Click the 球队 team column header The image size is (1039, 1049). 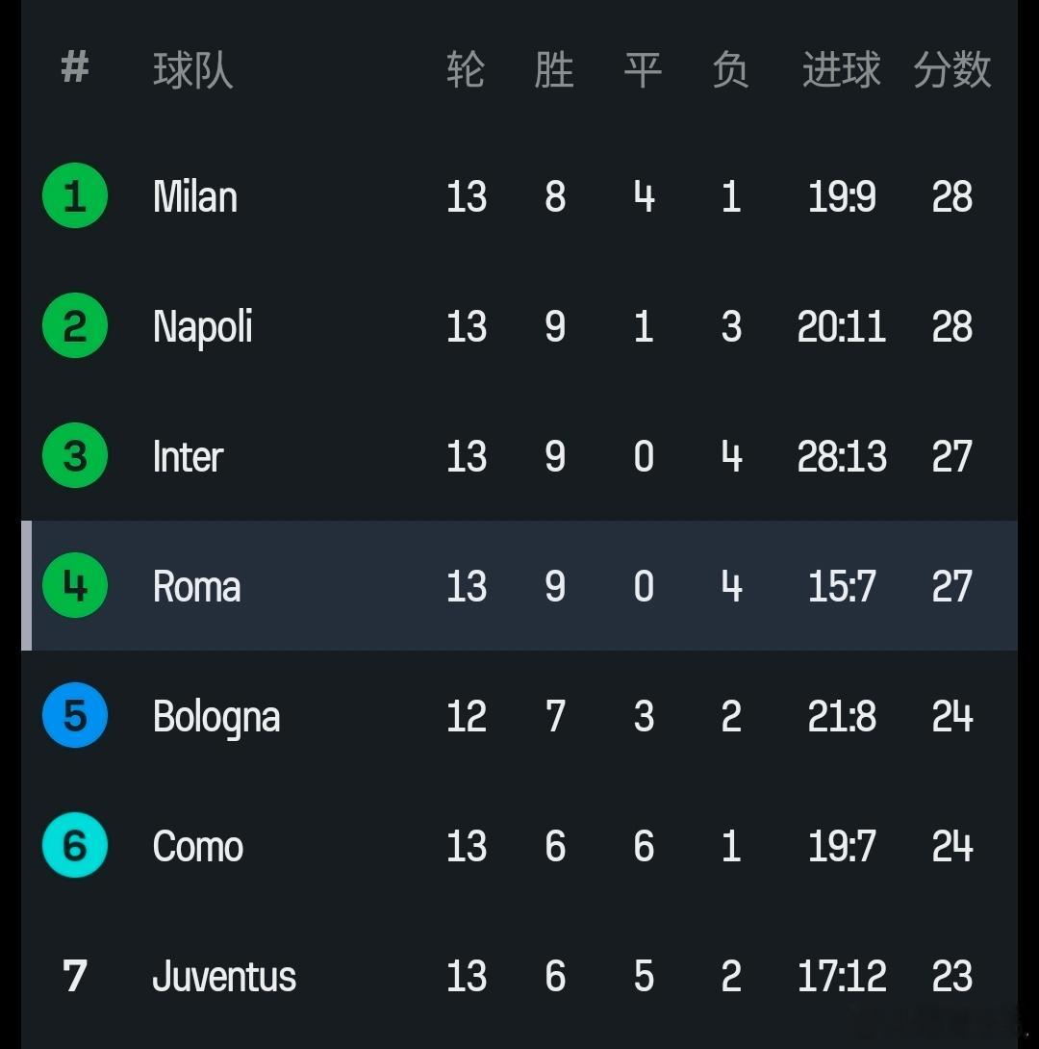[192, 71]
